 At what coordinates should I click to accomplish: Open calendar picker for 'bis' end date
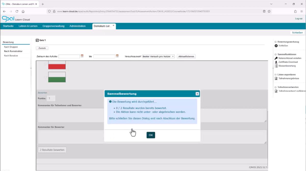(x=117, y=56)
